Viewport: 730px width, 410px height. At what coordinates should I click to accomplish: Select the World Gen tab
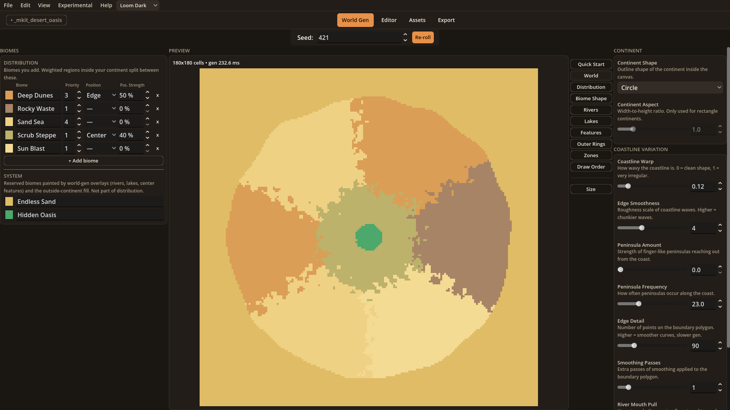pyautogui.click(x=355, y=20)
